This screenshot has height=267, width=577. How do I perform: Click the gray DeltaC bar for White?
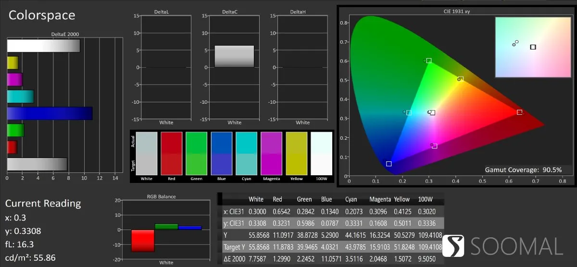point(234,56)
